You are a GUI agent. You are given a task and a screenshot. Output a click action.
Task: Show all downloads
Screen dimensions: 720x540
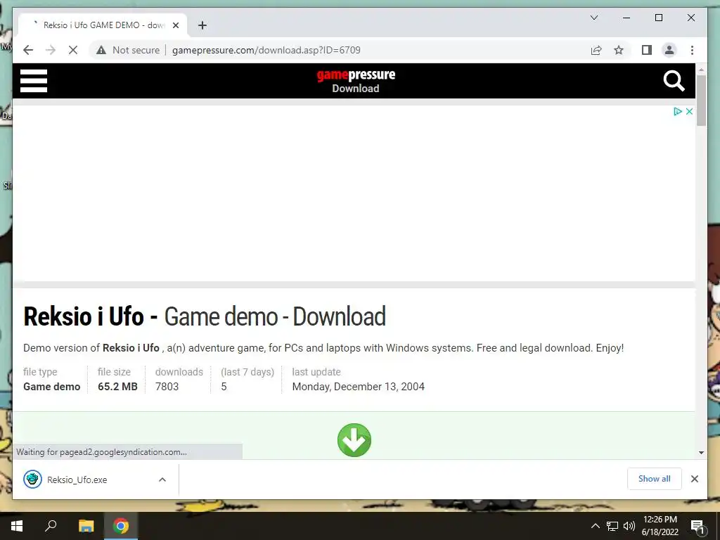pyautogui.click(x=654, y=478)
